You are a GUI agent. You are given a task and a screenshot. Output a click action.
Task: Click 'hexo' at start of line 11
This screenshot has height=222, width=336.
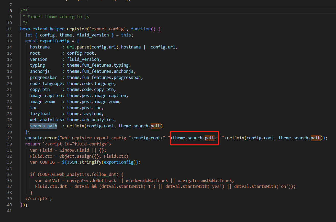pos(25,29)
